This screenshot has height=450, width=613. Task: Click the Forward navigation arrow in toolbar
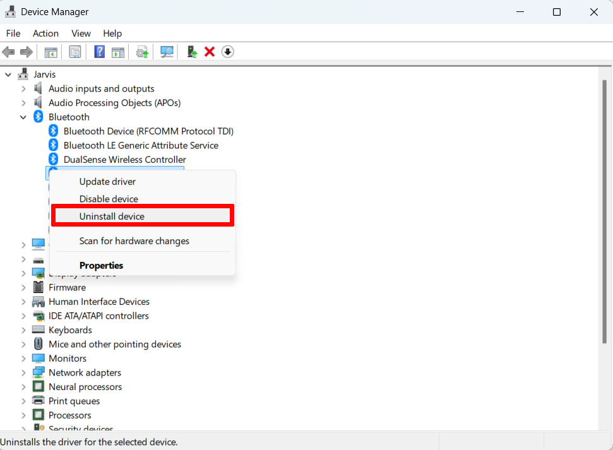26,51
